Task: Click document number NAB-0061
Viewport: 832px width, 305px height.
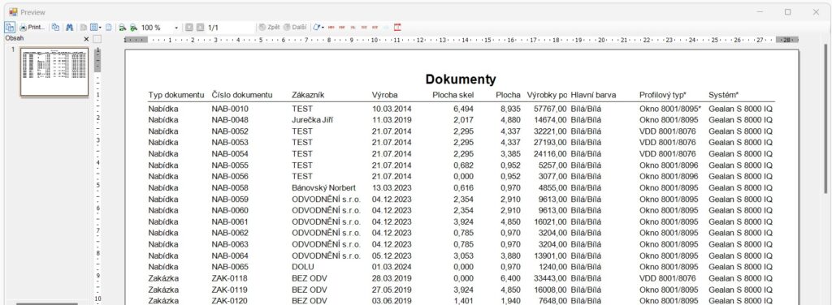Action: pyautogui.click(x=230, y=221)
